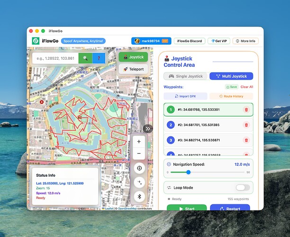The image size is (290, 237).
Task: Open mark98734 user account button
Action: (x=151, y=41)
